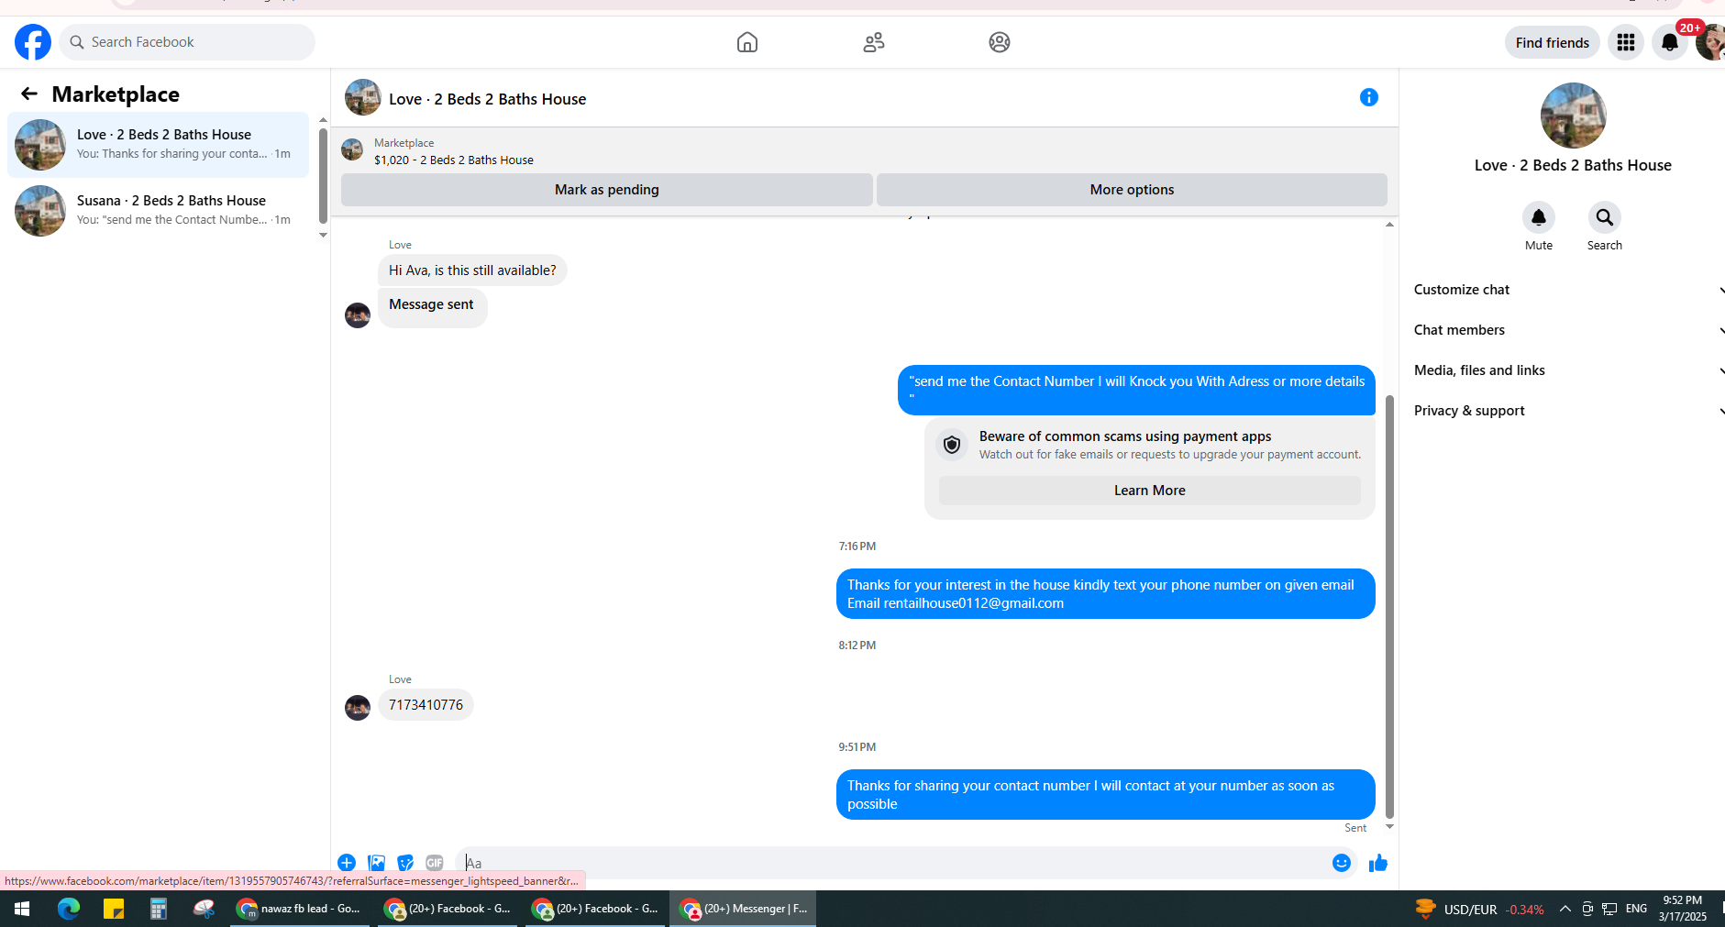Open conversation information icon
1725x927 pixels.
(1369, 97)
